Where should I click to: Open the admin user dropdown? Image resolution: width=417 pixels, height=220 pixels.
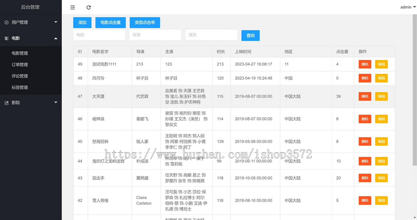(408, 7)
